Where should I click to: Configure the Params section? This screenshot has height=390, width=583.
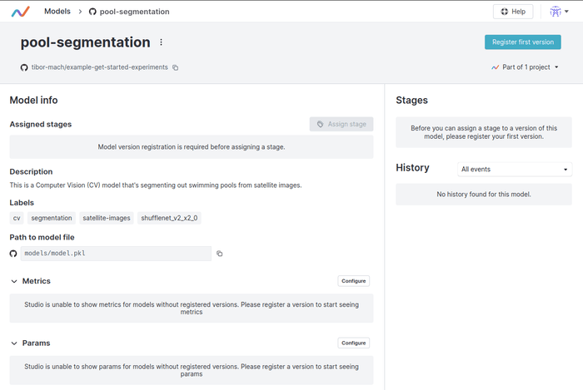pyautogui.click(x=353, y=343)
